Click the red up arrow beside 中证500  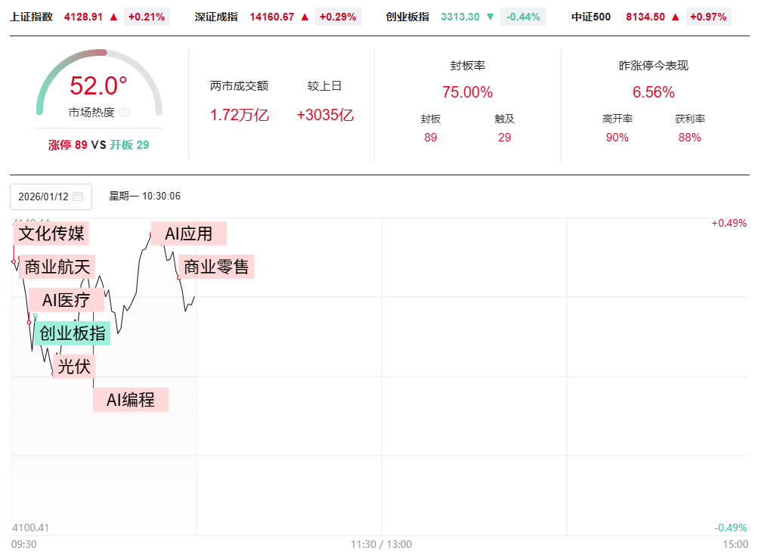tap(676, 17)
